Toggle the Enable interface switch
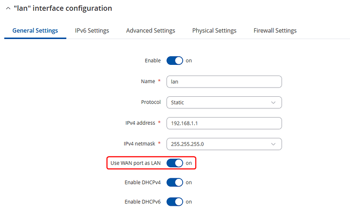The width and height of the screenshot is (350, 222). [x=174, y=61]
